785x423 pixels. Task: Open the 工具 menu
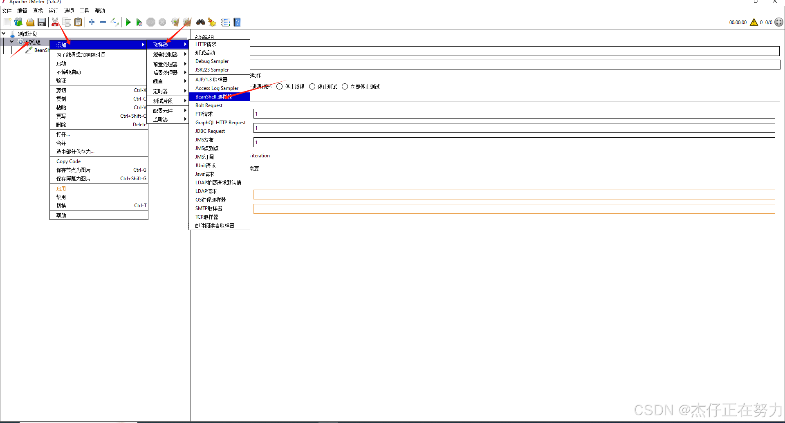pos(85,11)
